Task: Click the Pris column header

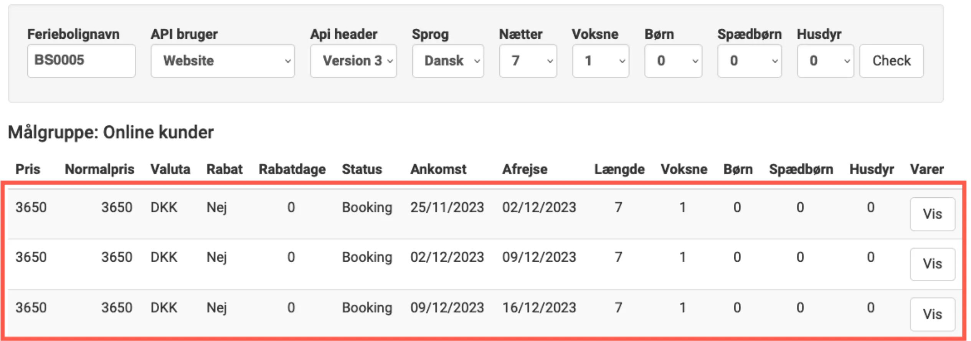Action: click(x=28, y=169)
